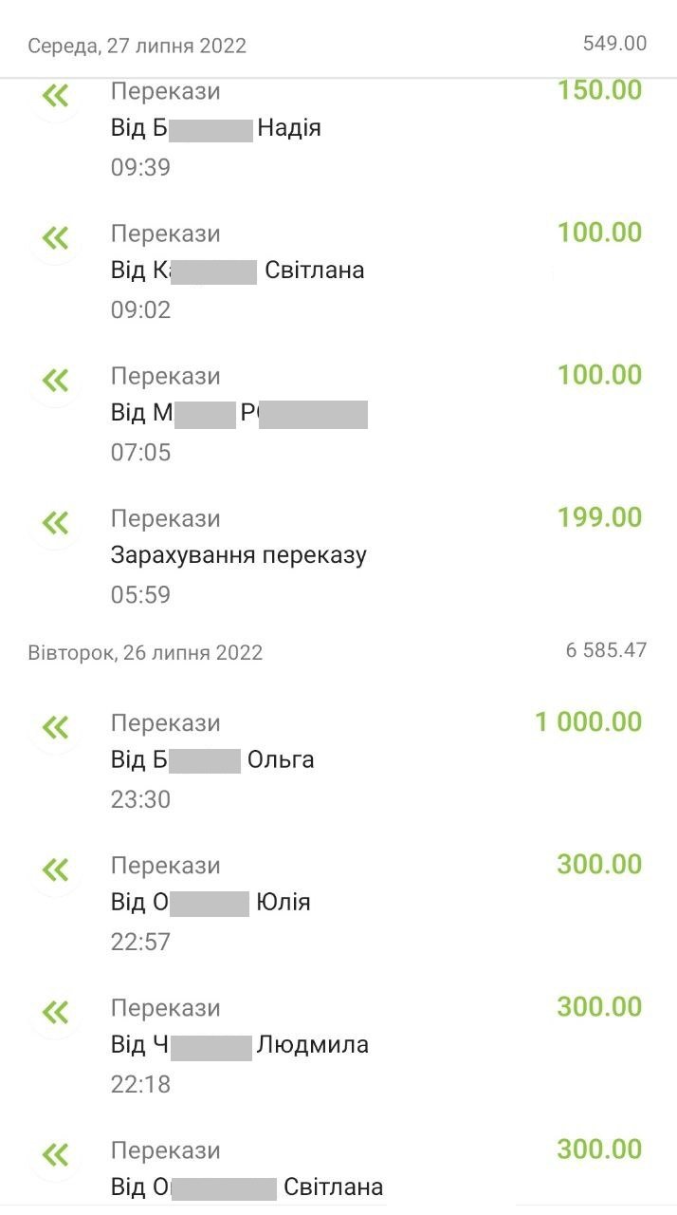Image resolution: width=677 pixels, height=1215 pixels.
Task: Tap the incoming icon next to Зарахування переказу
Action: tap(56, 523)
